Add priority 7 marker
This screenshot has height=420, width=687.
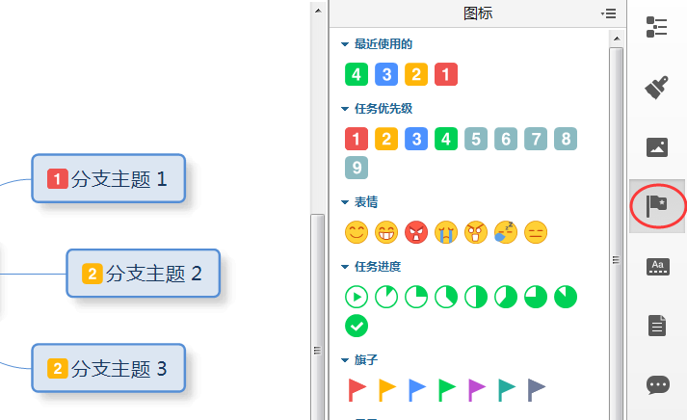coord(536,139)
